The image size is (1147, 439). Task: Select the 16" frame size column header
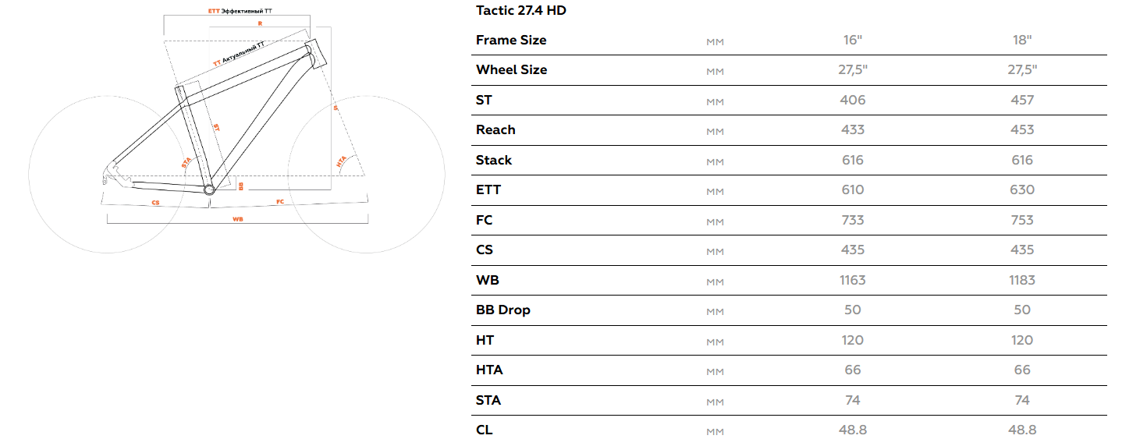tap(853, 40)
